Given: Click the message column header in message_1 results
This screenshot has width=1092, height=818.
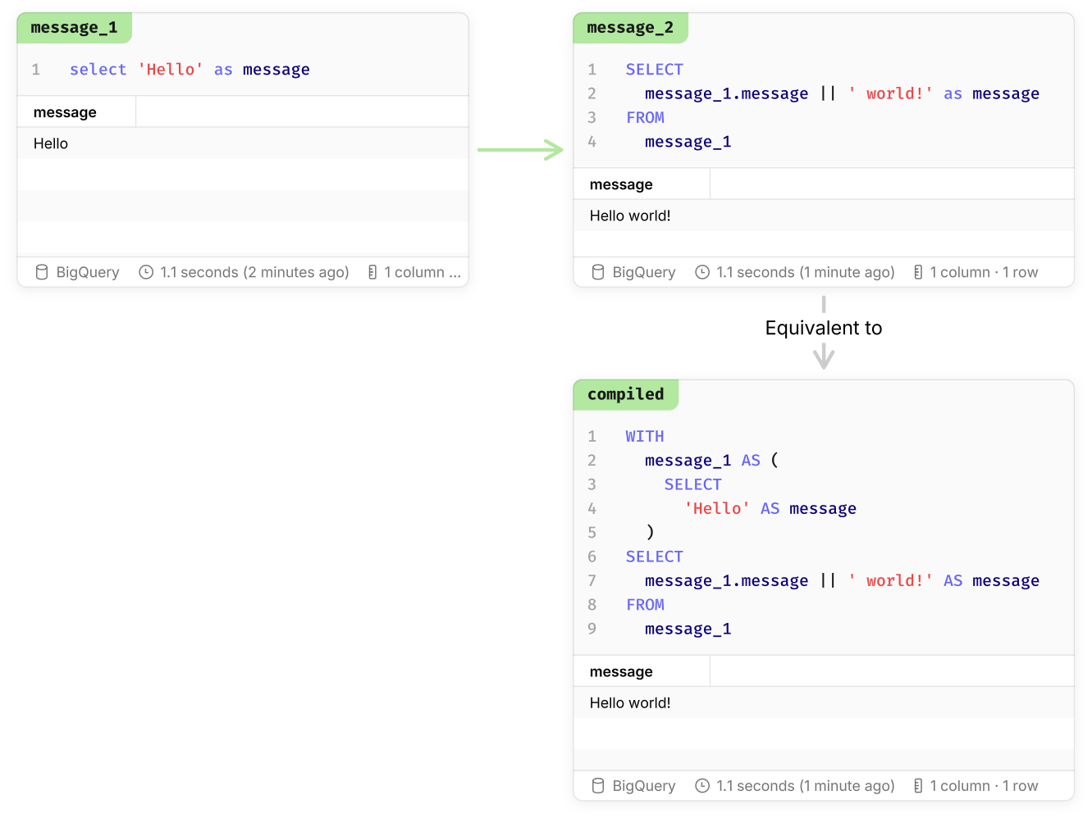Looking at the screenshot, I should [x=66, y=112].
